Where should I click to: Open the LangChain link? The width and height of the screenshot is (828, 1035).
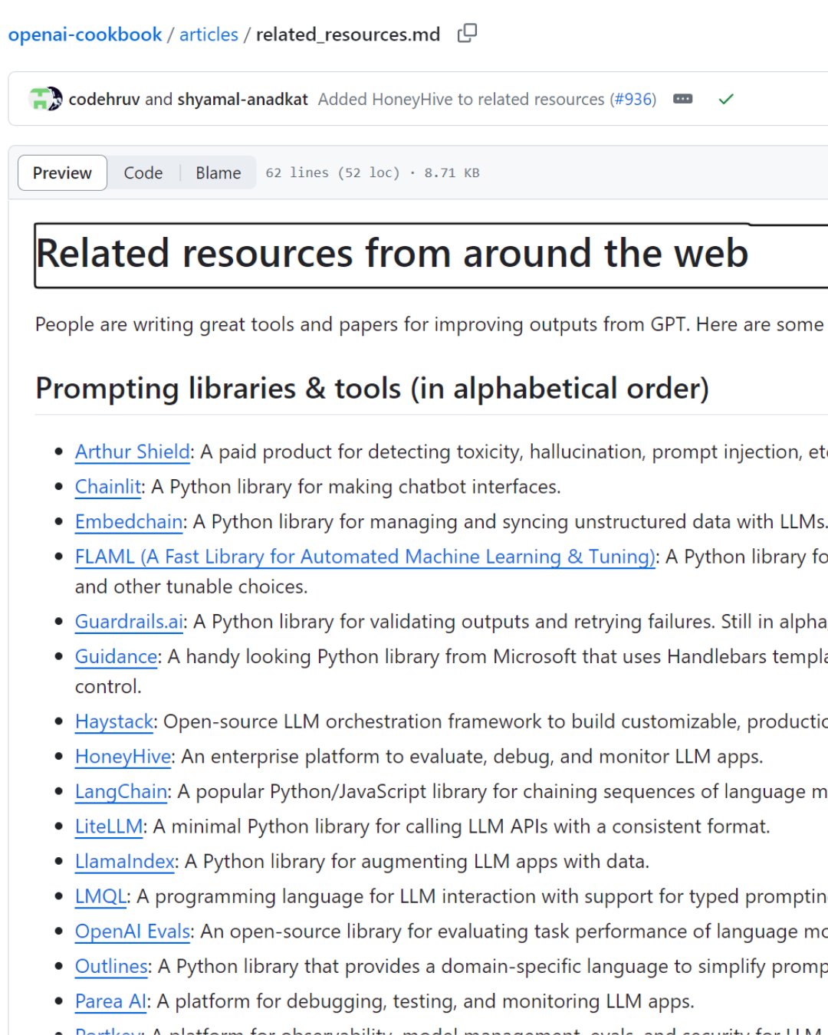121,792
